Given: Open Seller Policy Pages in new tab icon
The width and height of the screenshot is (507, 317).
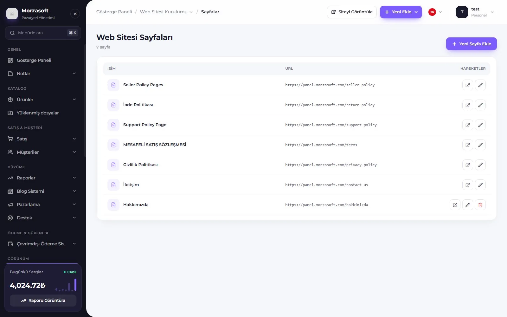Looking at the screenshot, I should 468,85.
